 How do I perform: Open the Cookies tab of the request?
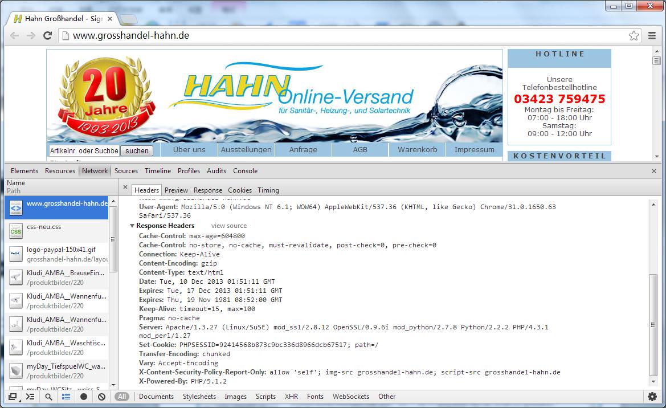click(239, 190)
